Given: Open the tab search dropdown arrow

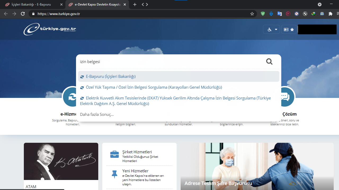Looking at the screenshot, I should (x=320, y=4).
